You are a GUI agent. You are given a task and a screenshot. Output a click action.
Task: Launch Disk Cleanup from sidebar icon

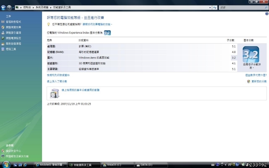pyautogui.click(x=3, y=44)
